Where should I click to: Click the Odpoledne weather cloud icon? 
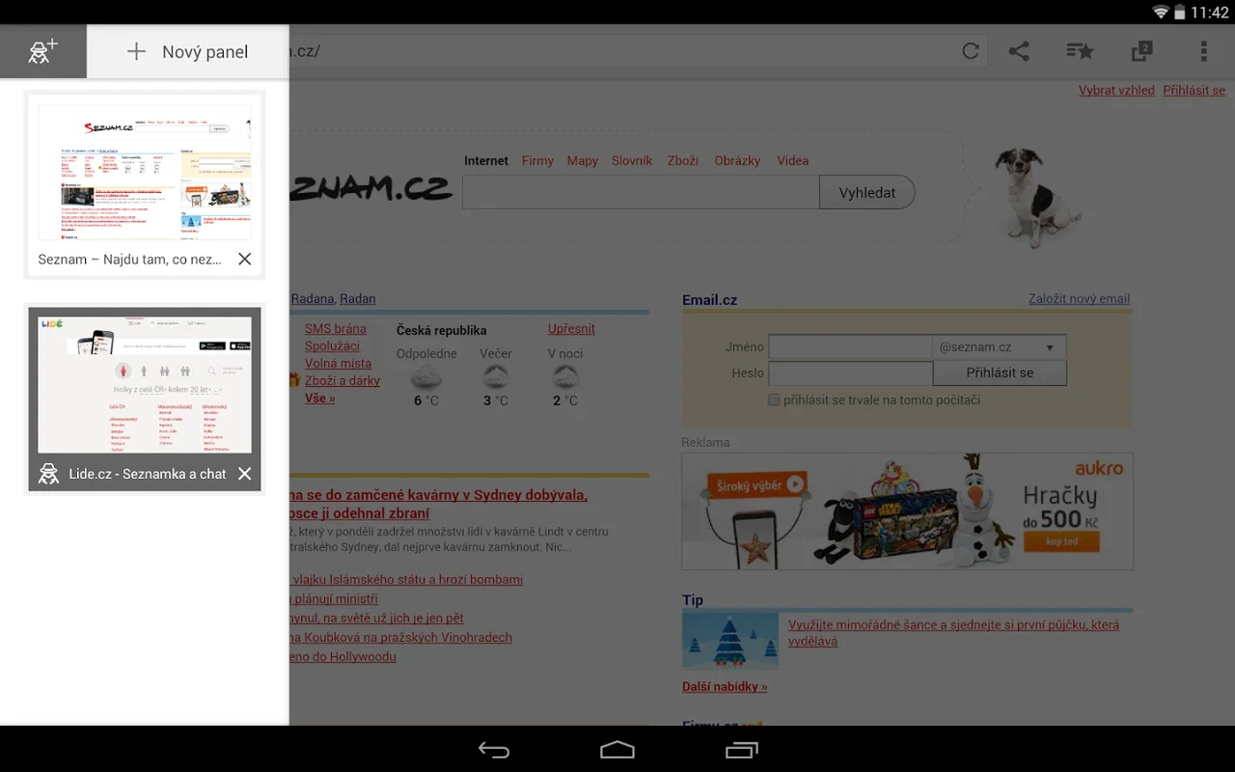pyautogui.click(x=426, y=376)
